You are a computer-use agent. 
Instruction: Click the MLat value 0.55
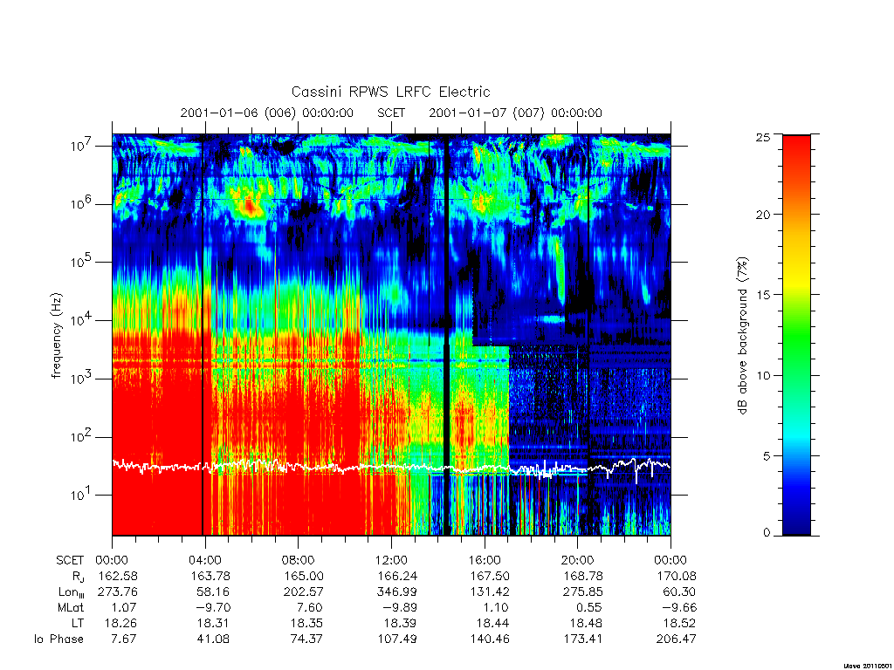[589, 607]
